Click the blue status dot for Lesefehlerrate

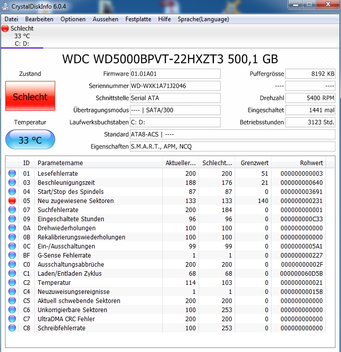[12, 173]
